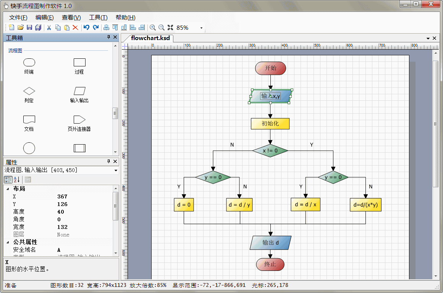Select the 输出 d output shape
Image resolution: width=443 pixels, height=293 pixels.
click(270, 243)
